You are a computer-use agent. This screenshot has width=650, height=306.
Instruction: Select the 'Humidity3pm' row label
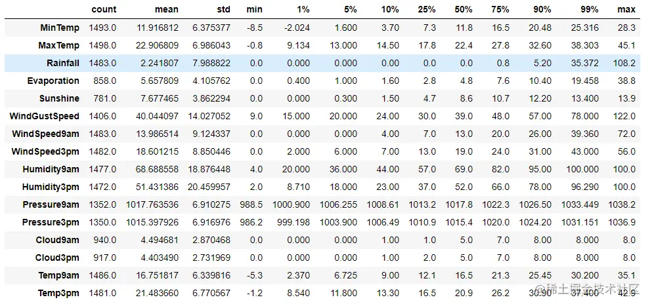pos(51,187)
